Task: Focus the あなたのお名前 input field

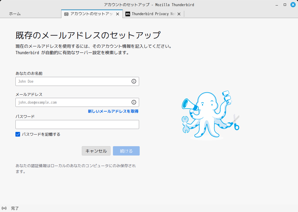Action: [x=77, y=81]
